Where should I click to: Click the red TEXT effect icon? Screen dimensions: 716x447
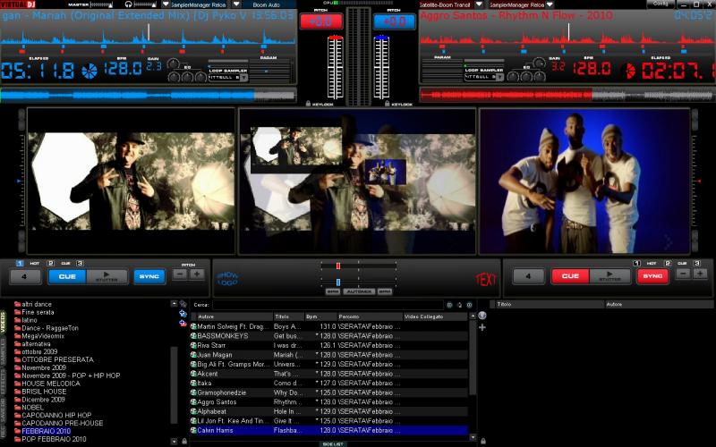tap(486, 279)
